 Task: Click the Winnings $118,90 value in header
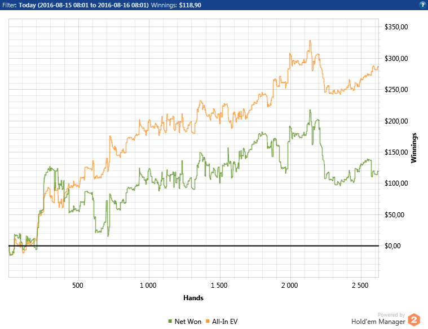click(190, 5)
